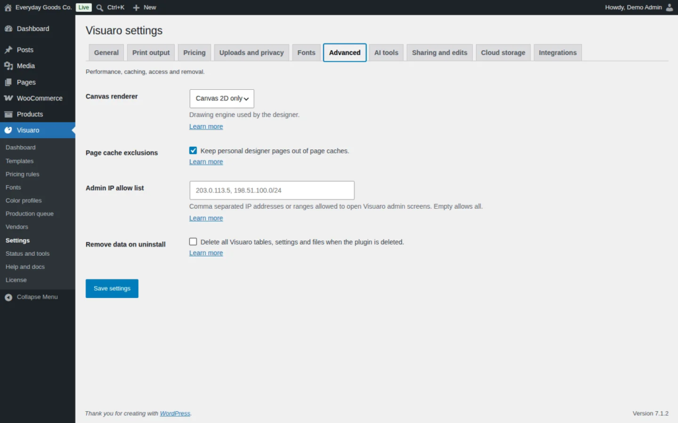
Task: Open Production queue in the sidebar
Action: click(x=30, y=213)
